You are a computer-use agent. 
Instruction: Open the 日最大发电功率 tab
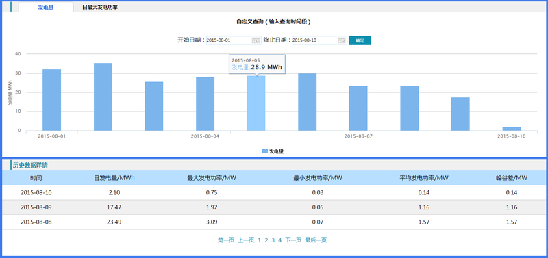99,7
